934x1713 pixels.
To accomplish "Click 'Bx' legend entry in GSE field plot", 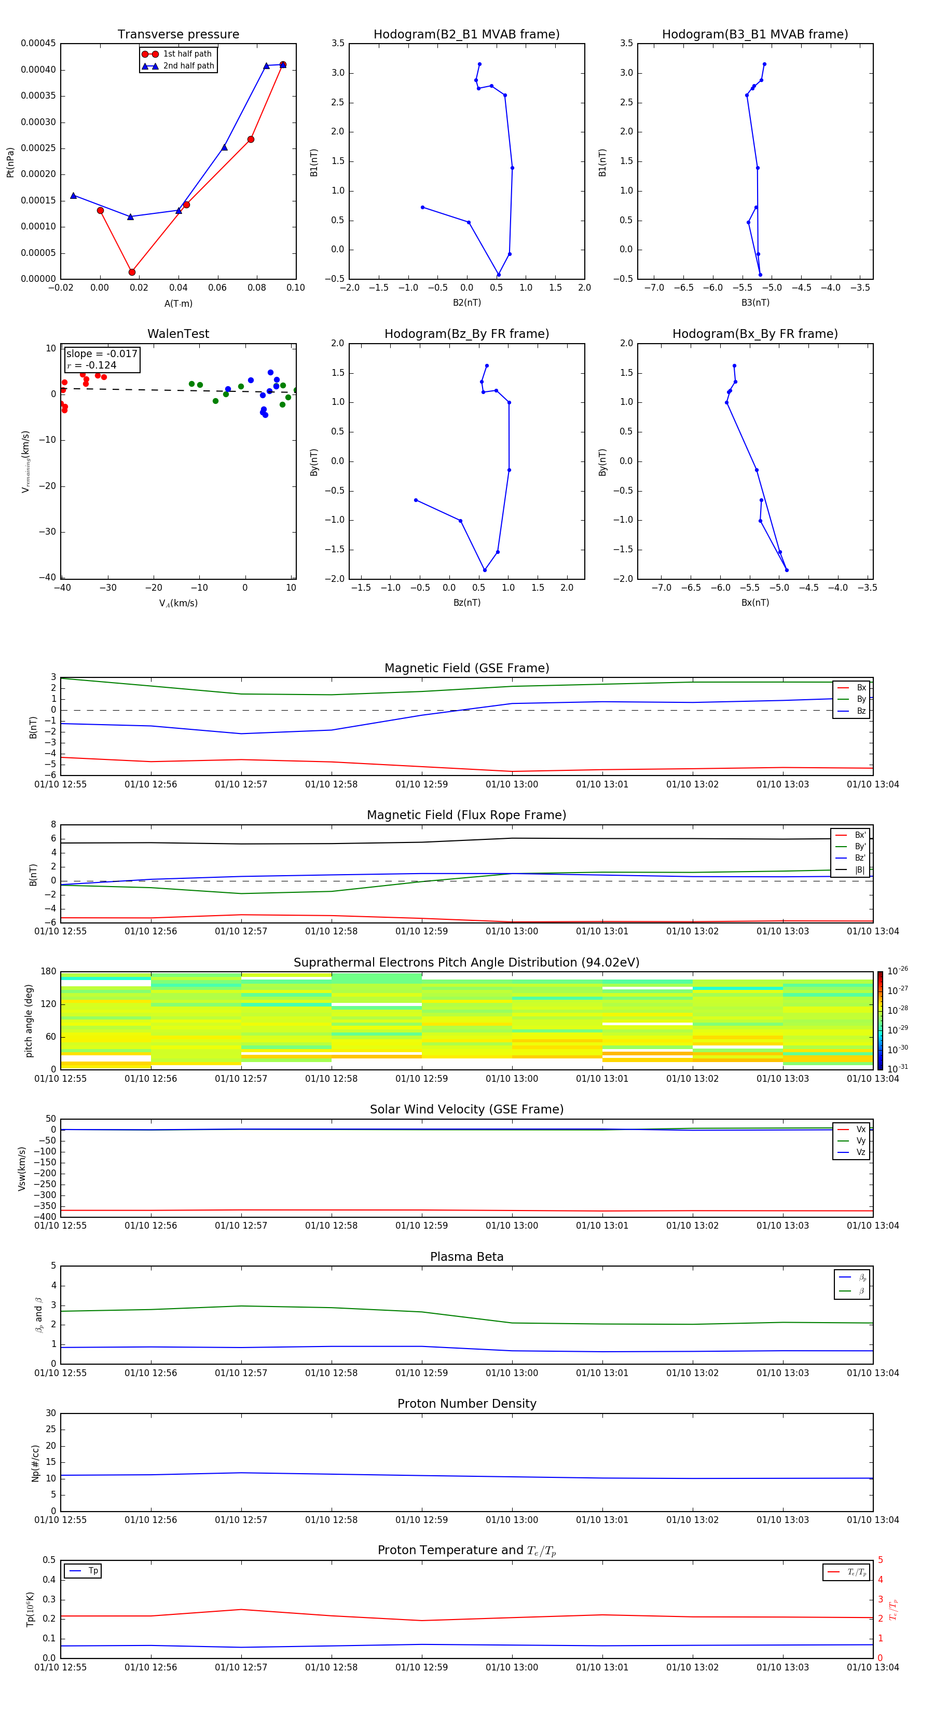I will coord(851,688).
